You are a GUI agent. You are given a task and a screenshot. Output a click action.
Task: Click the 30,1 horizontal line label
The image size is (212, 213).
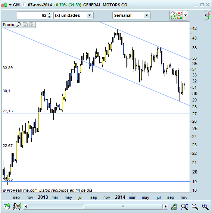[x=6, y=91]
